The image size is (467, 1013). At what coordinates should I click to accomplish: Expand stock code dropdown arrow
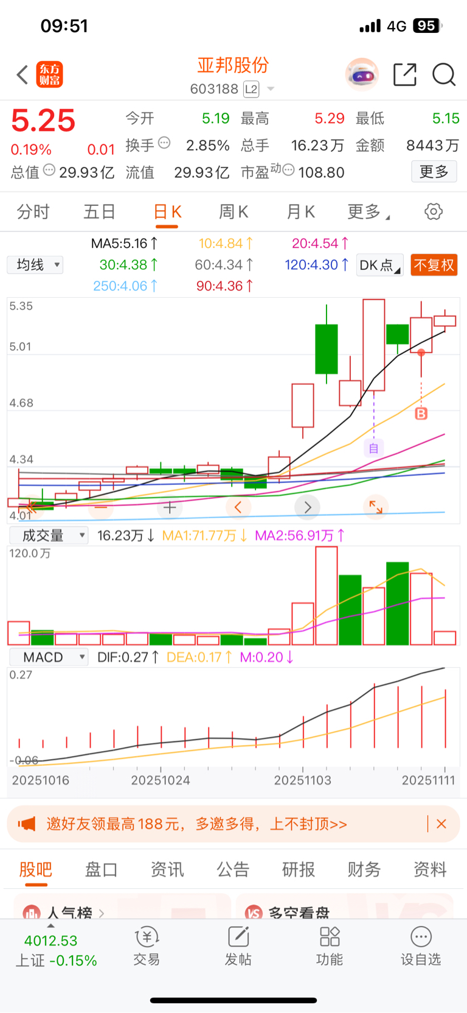271,90
